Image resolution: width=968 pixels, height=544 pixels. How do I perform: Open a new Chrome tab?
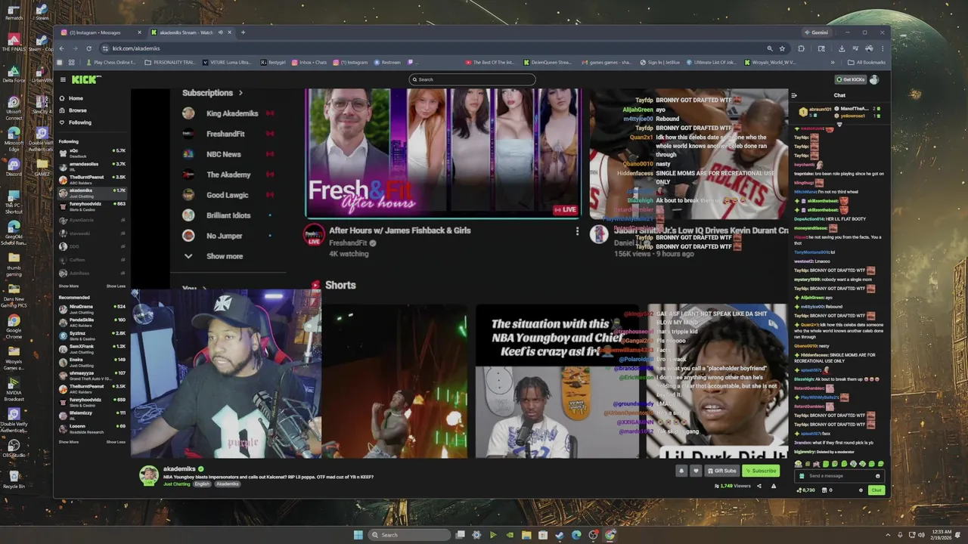pyautogui.click(x=244, y=32)
